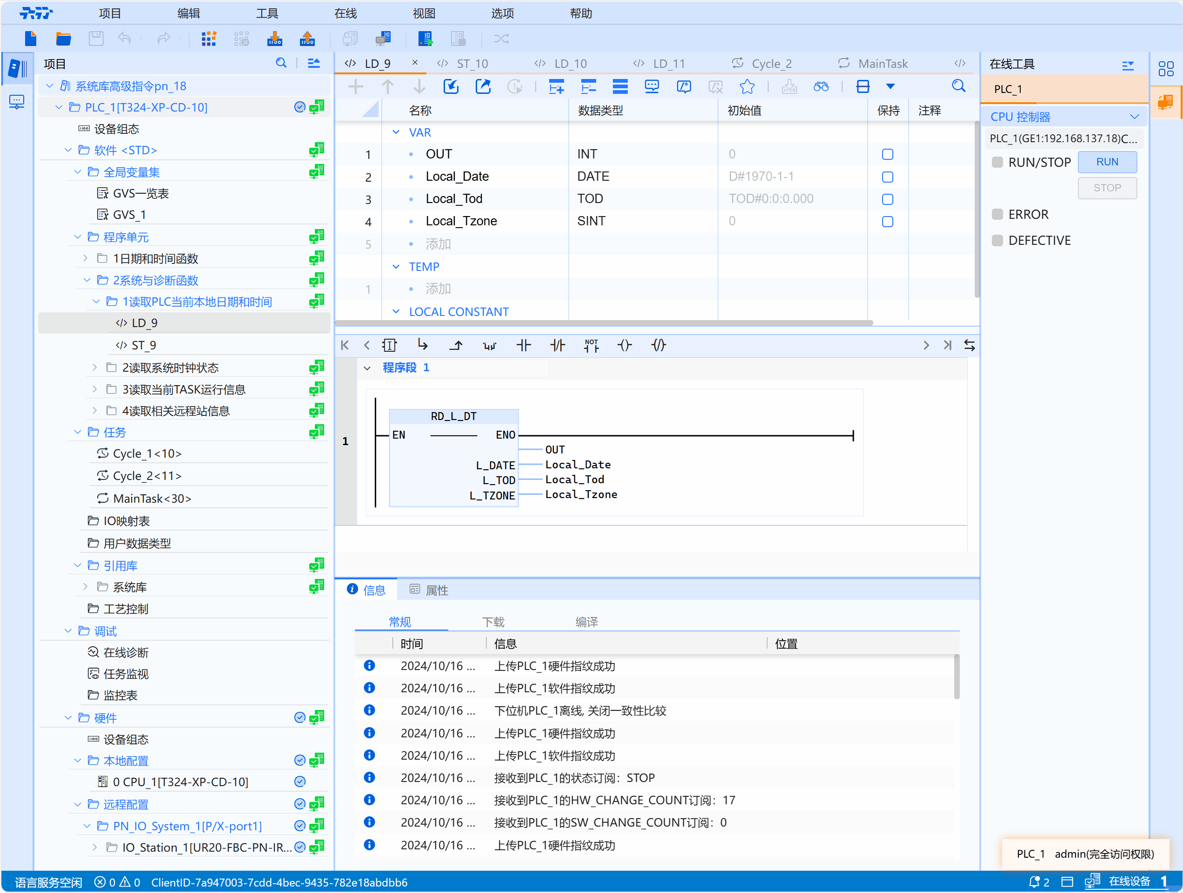The width and height of the screenshot is (1183, 893).
Task: Open search in the variable editor toolbar
Action: tap(958, 86)
